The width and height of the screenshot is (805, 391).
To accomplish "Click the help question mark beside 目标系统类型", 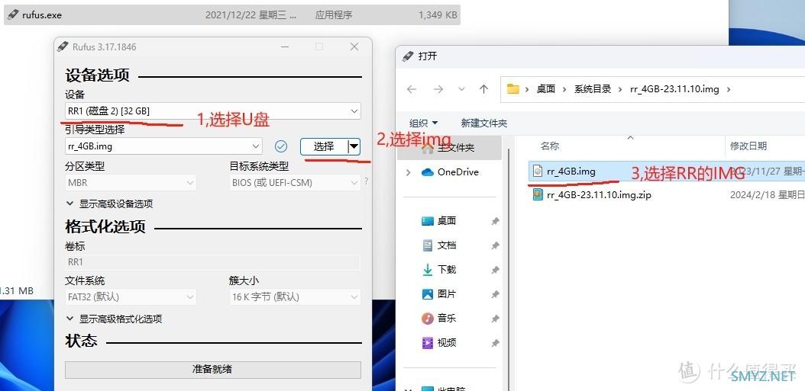I will [x=366, y=181].
